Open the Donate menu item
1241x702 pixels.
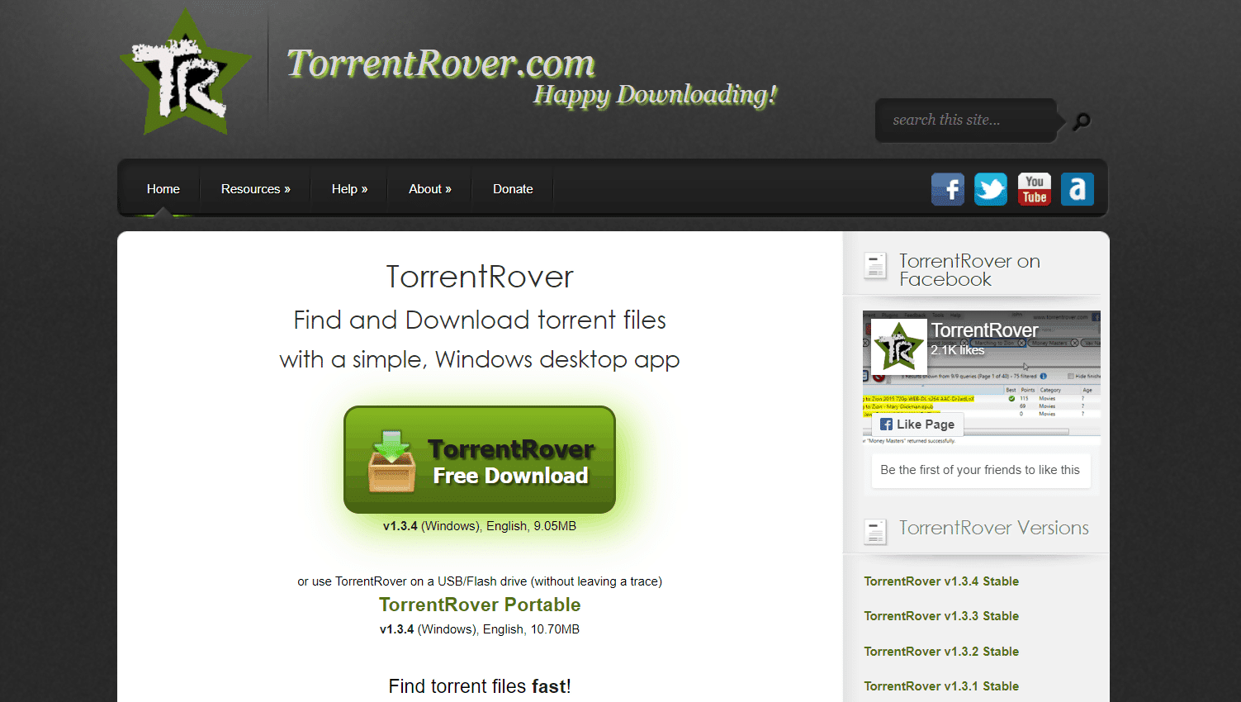(x=513, y=189)
